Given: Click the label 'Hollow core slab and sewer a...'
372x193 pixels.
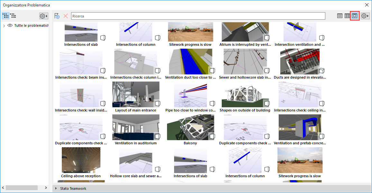Looking at the screenshot, I should pyautogui.click(x=136, y=176).
